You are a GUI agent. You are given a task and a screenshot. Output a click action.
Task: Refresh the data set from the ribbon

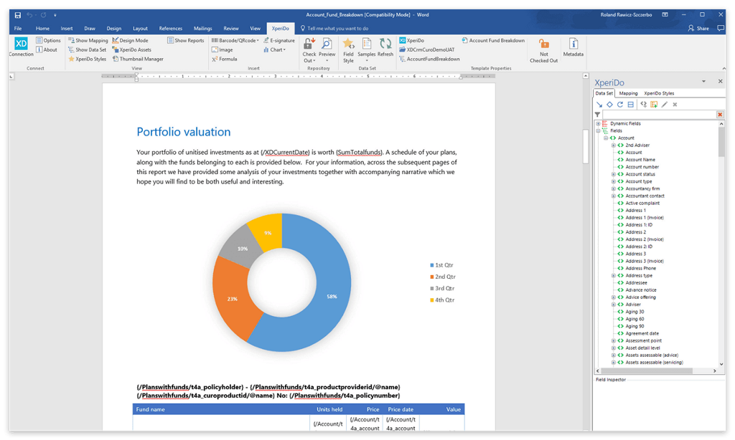click(x=385, y=47)
